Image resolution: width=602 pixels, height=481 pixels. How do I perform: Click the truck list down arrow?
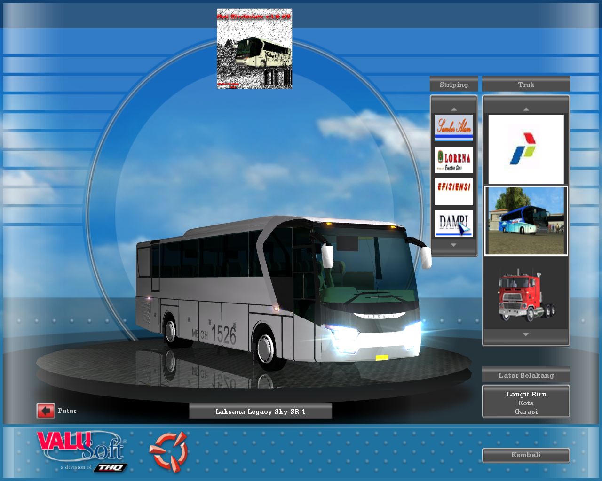pos(526,334)
